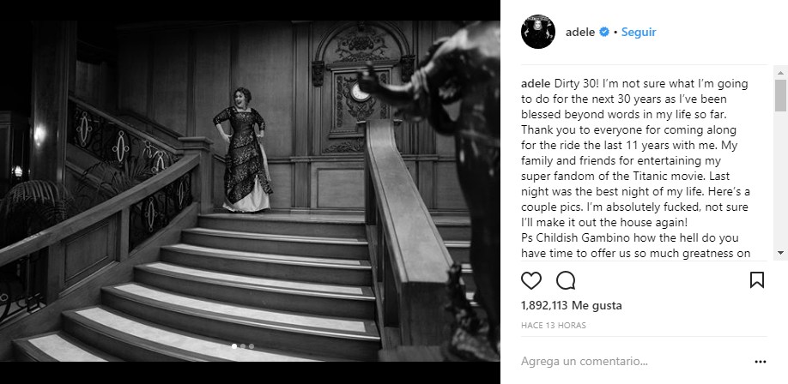Click the caption scrollbar down arrow
The width and height of the screenshot is (788, 384).
[x=780, y=253]
